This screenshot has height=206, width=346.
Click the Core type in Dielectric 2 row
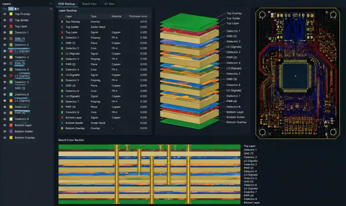93,48
